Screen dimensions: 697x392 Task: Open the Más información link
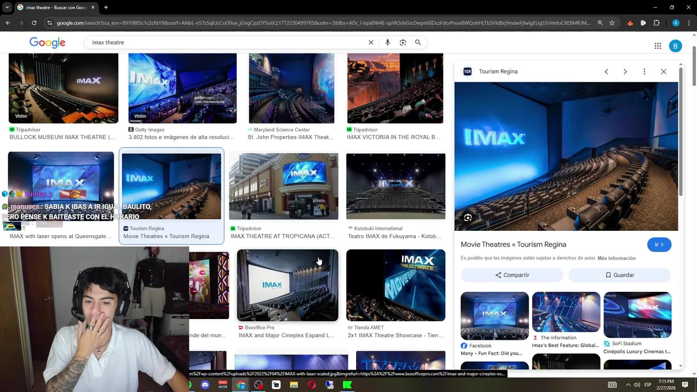tap(616, 258)
